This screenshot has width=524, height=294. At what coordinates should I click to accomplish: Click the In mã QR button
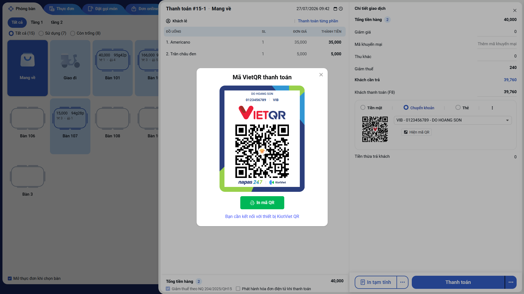(x=262, y=203)
